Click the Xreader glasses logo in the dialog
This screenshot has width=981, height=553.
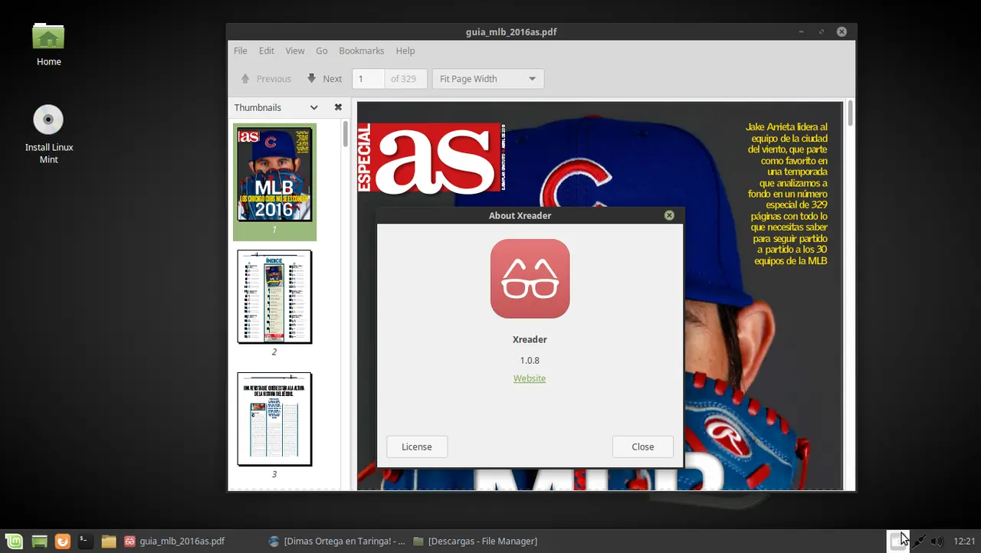[x=530, y=278]
